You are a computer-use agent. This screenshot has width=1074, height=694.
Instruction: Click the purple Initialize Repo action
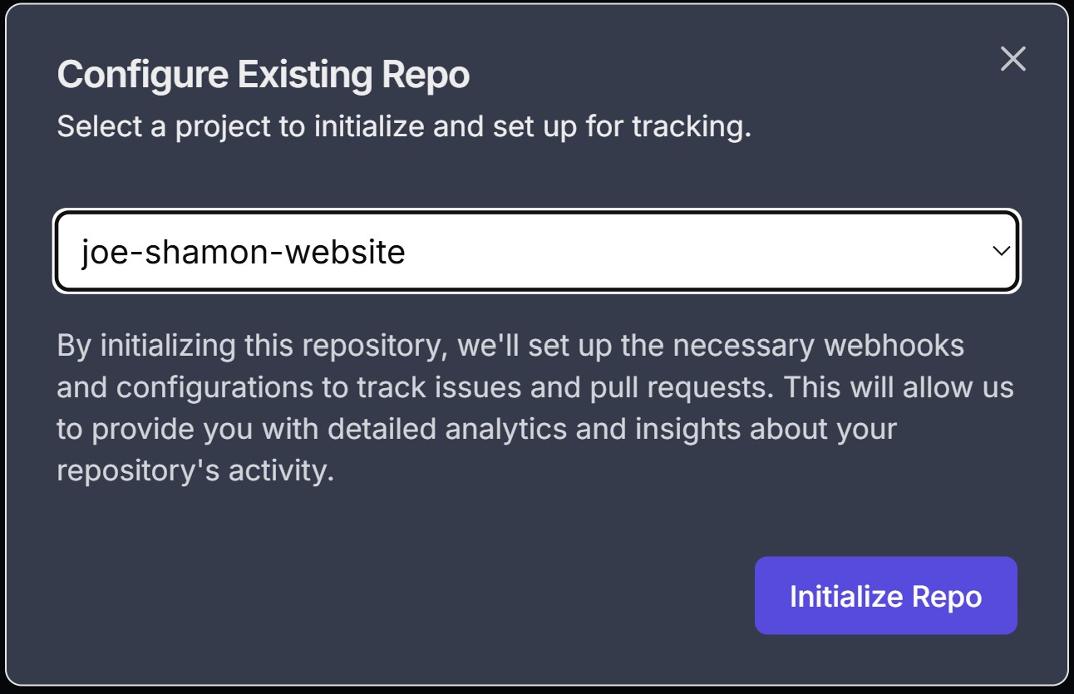point(885,594)
